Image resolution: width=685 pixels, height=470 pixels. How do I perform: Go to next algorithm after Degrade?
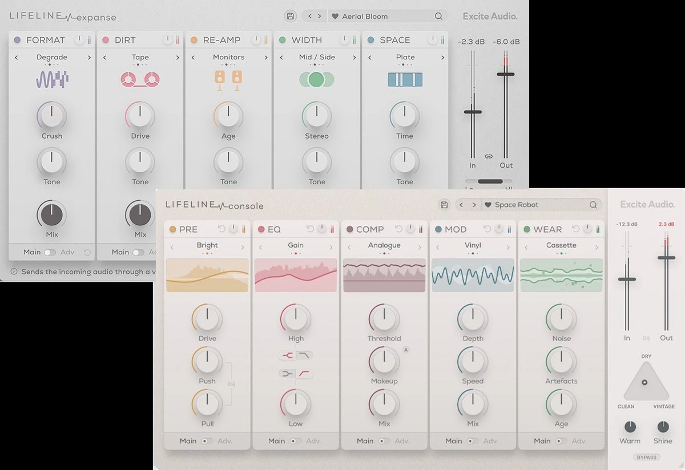pyautogui.click(x=89, y=58)
